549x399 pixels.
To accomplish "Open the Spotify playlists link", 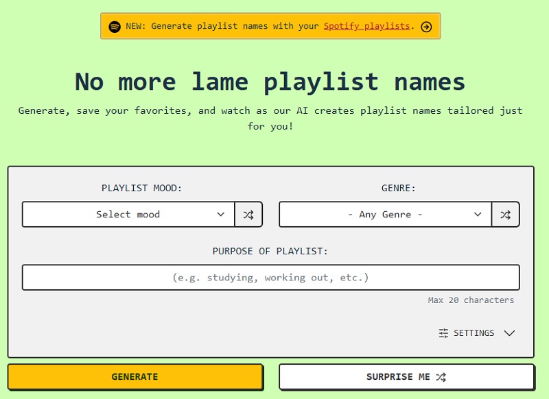I will (x=366, y=26).
